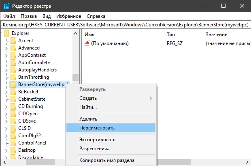Click tree scrollbar up arrow

pyautogui.click(x=76, y=33)
